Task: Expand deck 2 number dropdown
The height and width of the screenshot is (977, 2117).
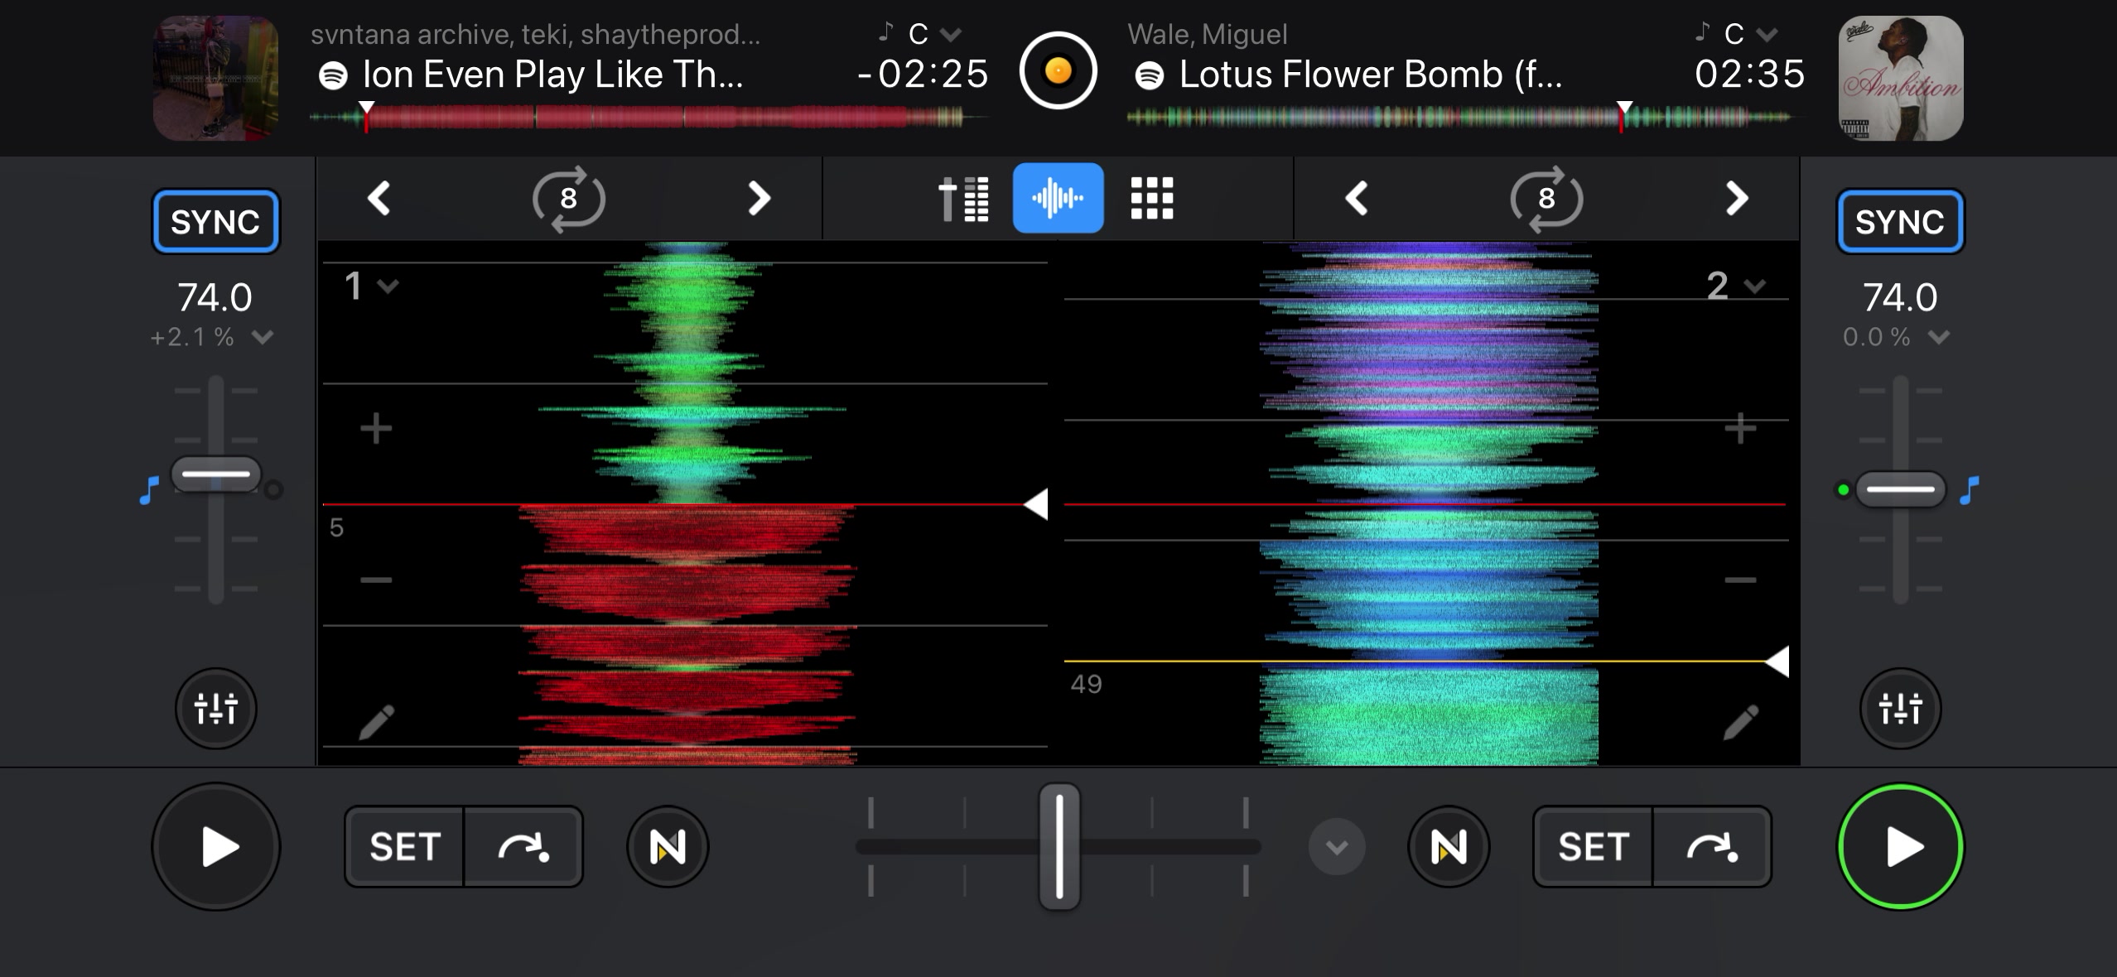Action: (x=1735, y=286)
